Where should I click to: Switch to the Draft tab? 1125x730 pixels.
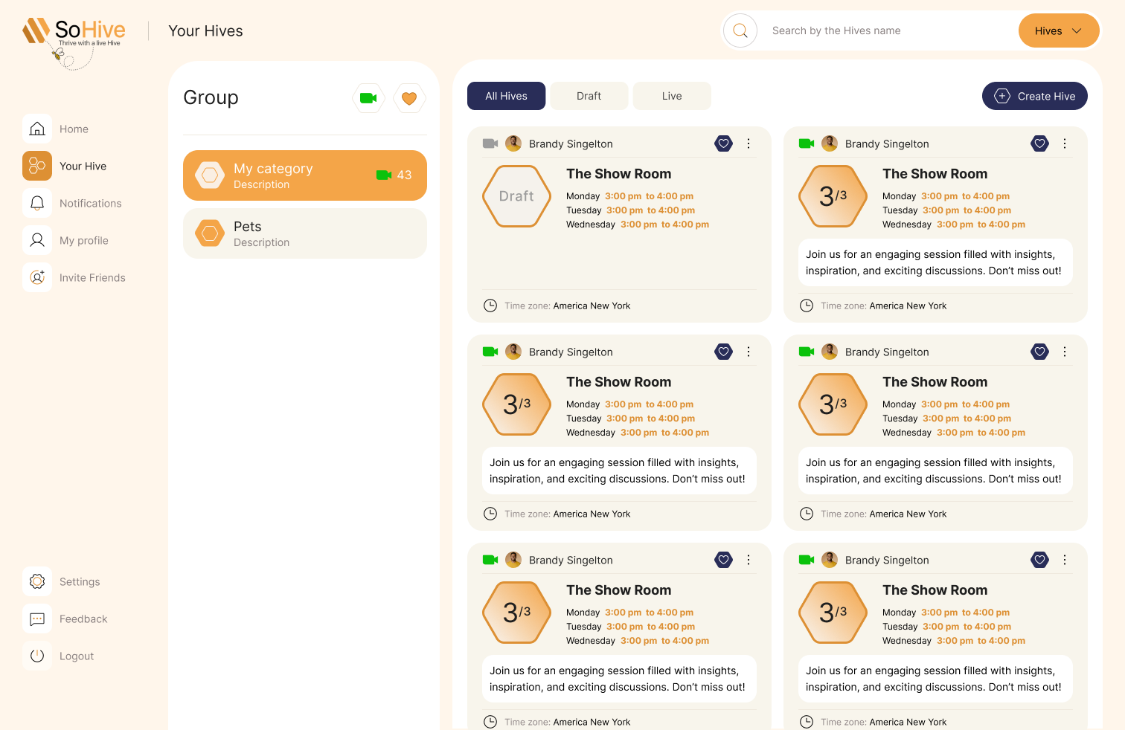click(589, 96)
